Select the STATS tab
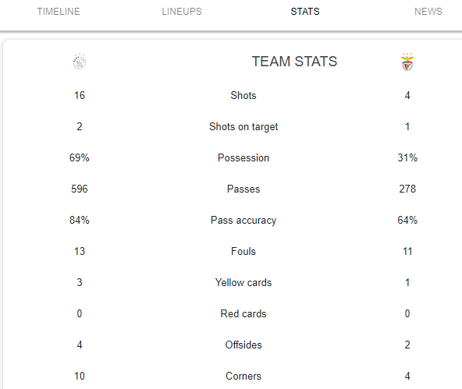462x389 pixels. click(305, 12)
